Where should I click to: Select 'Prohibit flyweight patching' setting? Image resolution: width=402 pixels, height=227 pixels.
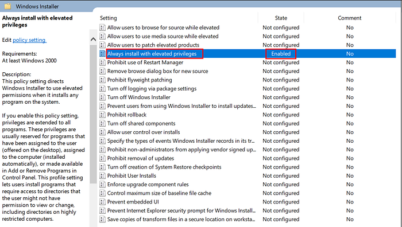click(140, 80)
